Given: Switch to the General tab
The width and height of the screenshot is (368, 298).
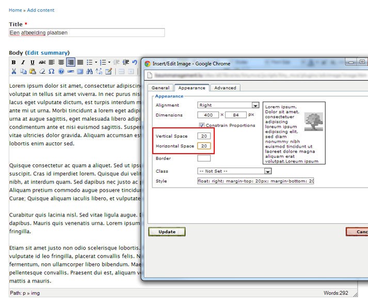Looking at the screenshot, I should pyautogui.click(x=161, y=88).
